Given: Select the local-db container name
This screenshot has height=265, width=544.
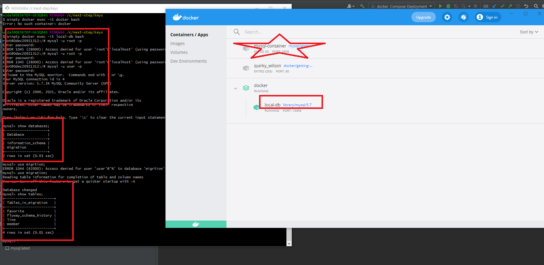Looking at the screenshot, I should pyautogui.click(x=272, y=105).
